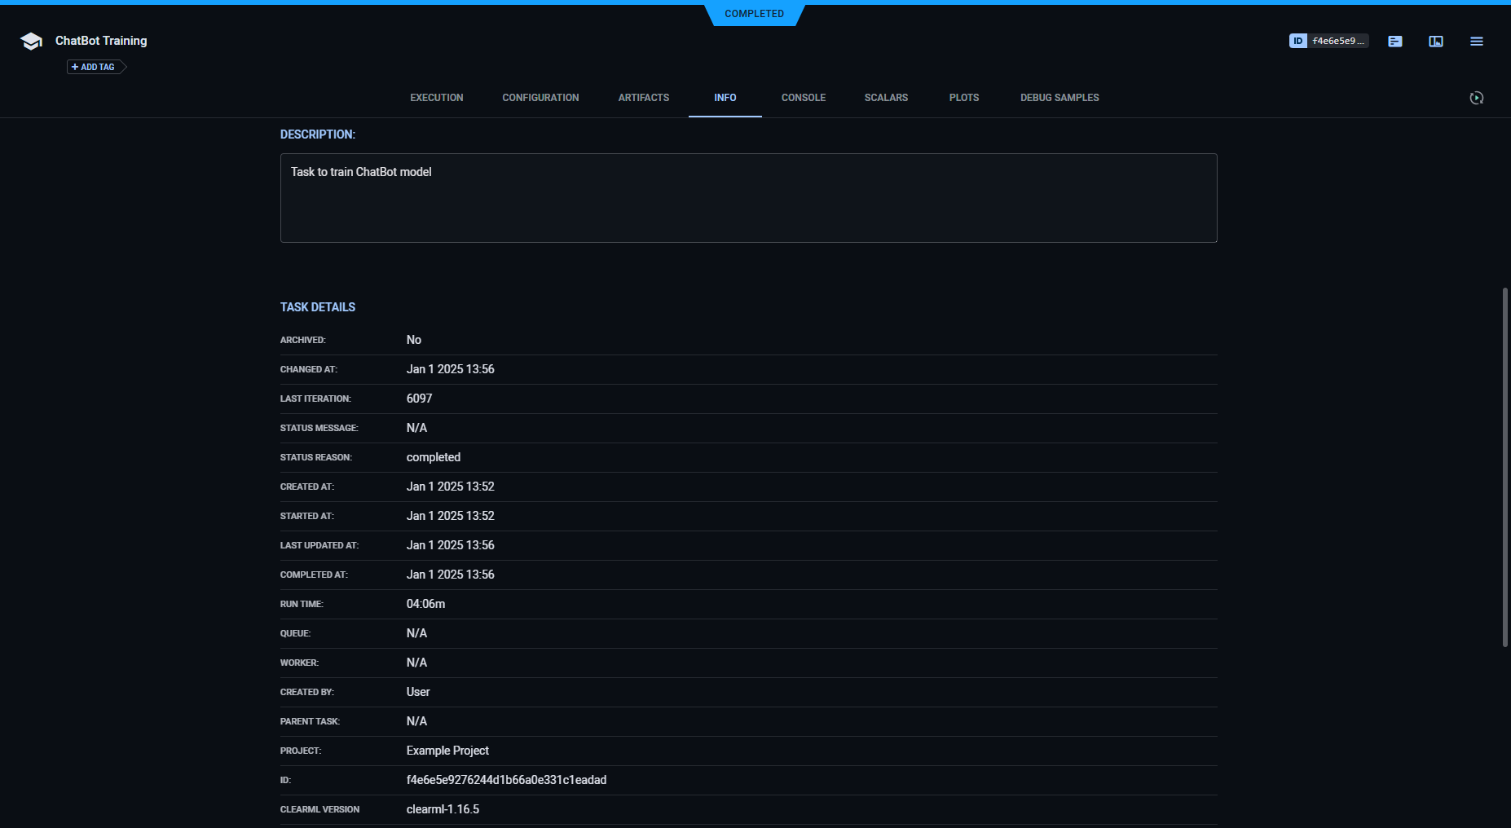
Task: Open the hamburger menu in the top-right corner
Action: [x=1476, y=41]
